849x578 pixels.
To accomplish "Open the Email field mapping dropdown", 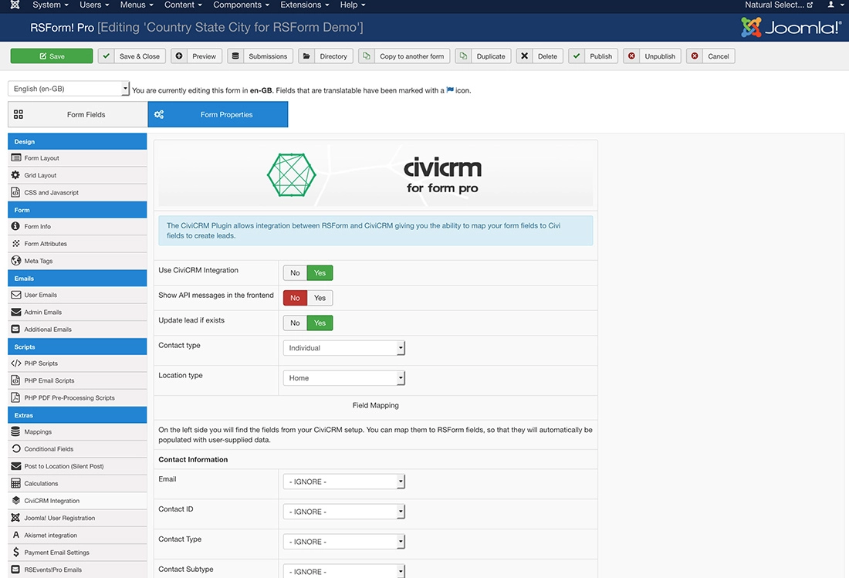I will [343, 481].
